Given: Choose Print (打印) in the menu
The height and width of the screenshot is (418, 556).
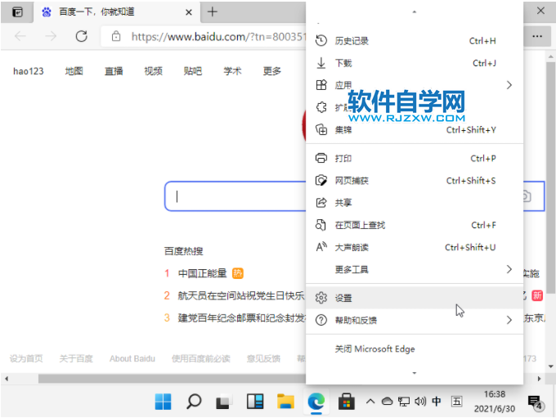Looking at the screenshot, I should coord(415,158).
